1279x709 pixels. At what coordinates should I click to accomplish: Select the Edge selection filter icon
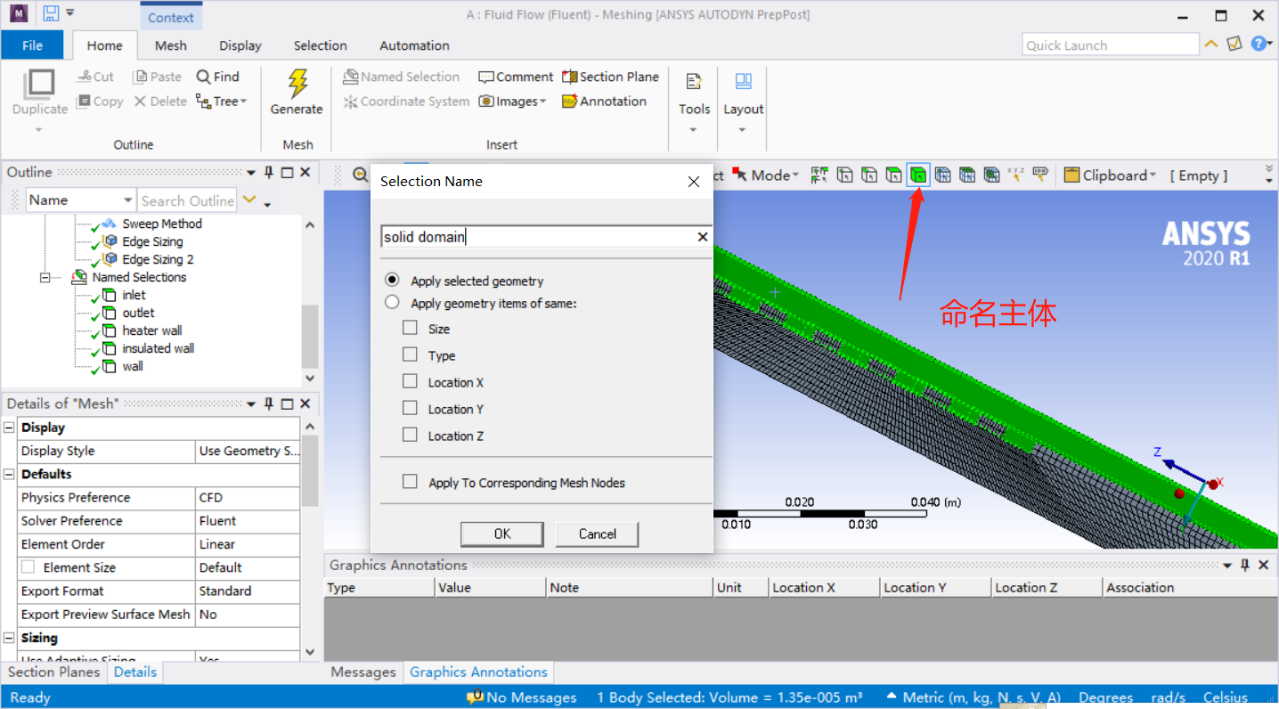(x=869, y=175)
